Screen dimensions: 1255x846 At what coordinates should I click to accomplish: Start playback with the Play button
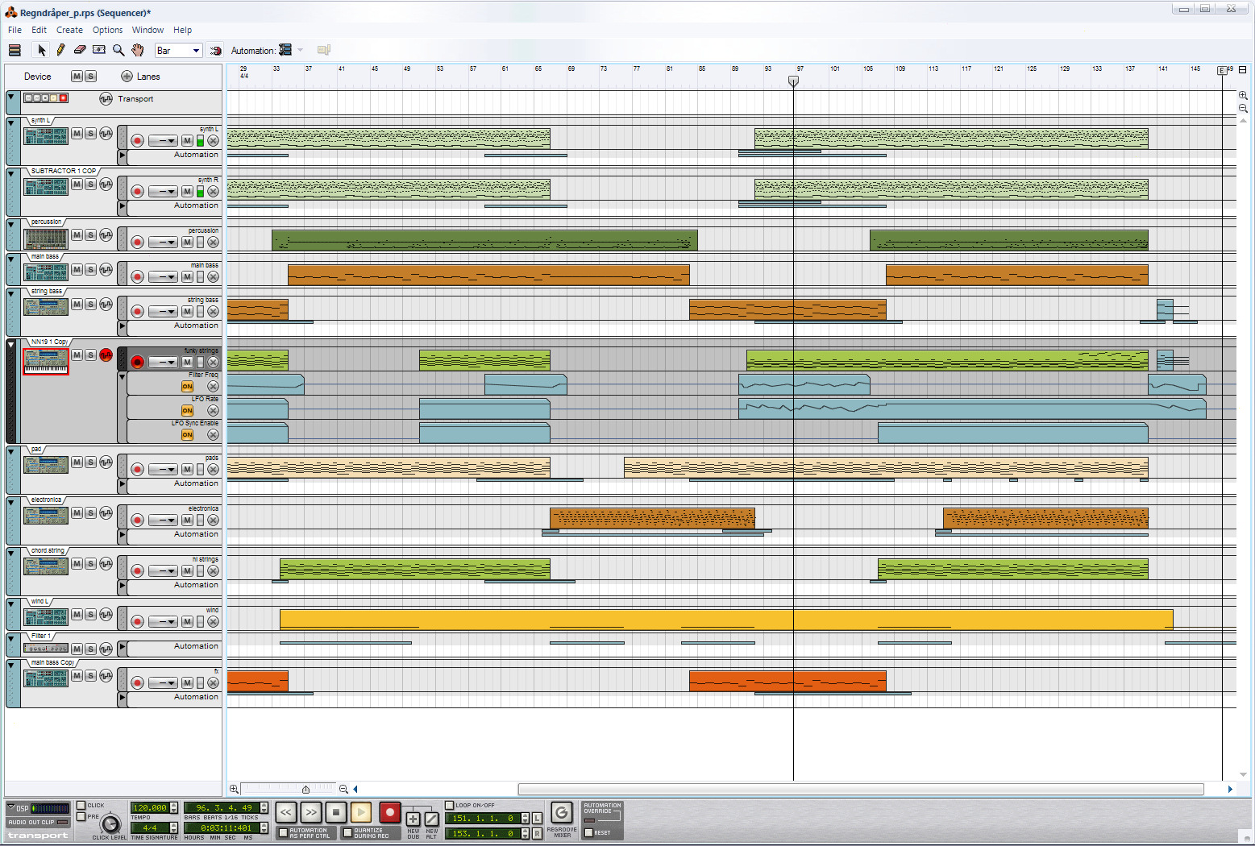pos(361,812)
